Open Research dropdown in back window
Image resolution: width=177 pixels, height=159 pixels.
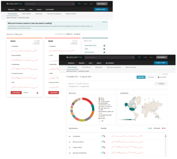click(22, 10)
